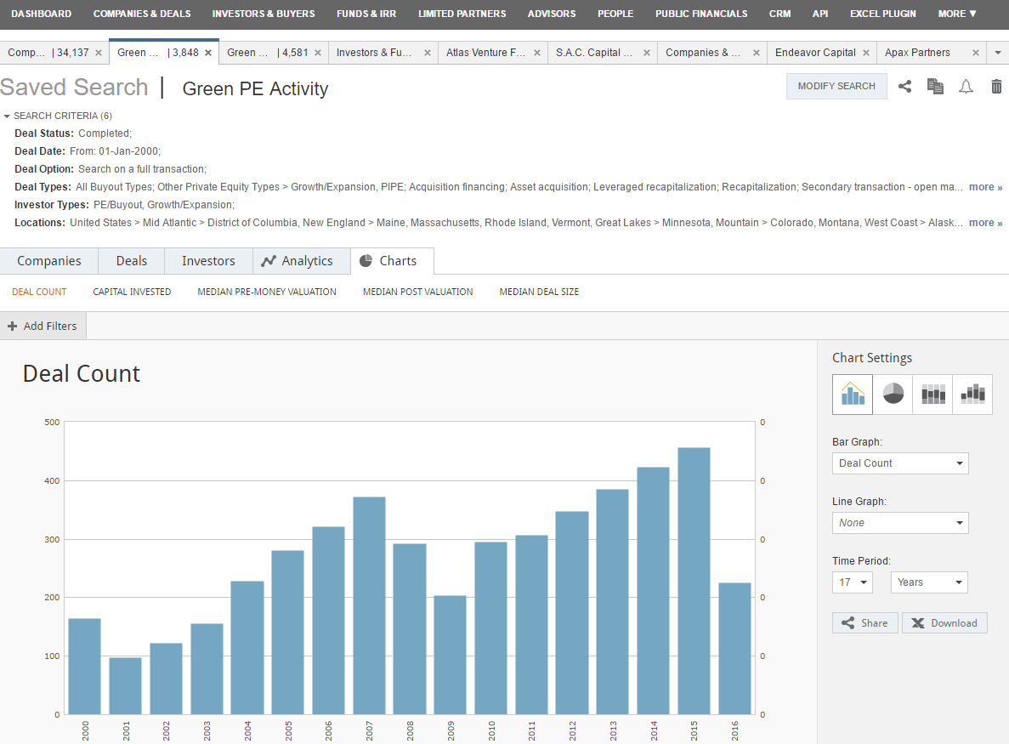Viewport: 1009px width, 744px height.
Task: Open the tab overflow dropdown arrow
Action: [998, 53]
